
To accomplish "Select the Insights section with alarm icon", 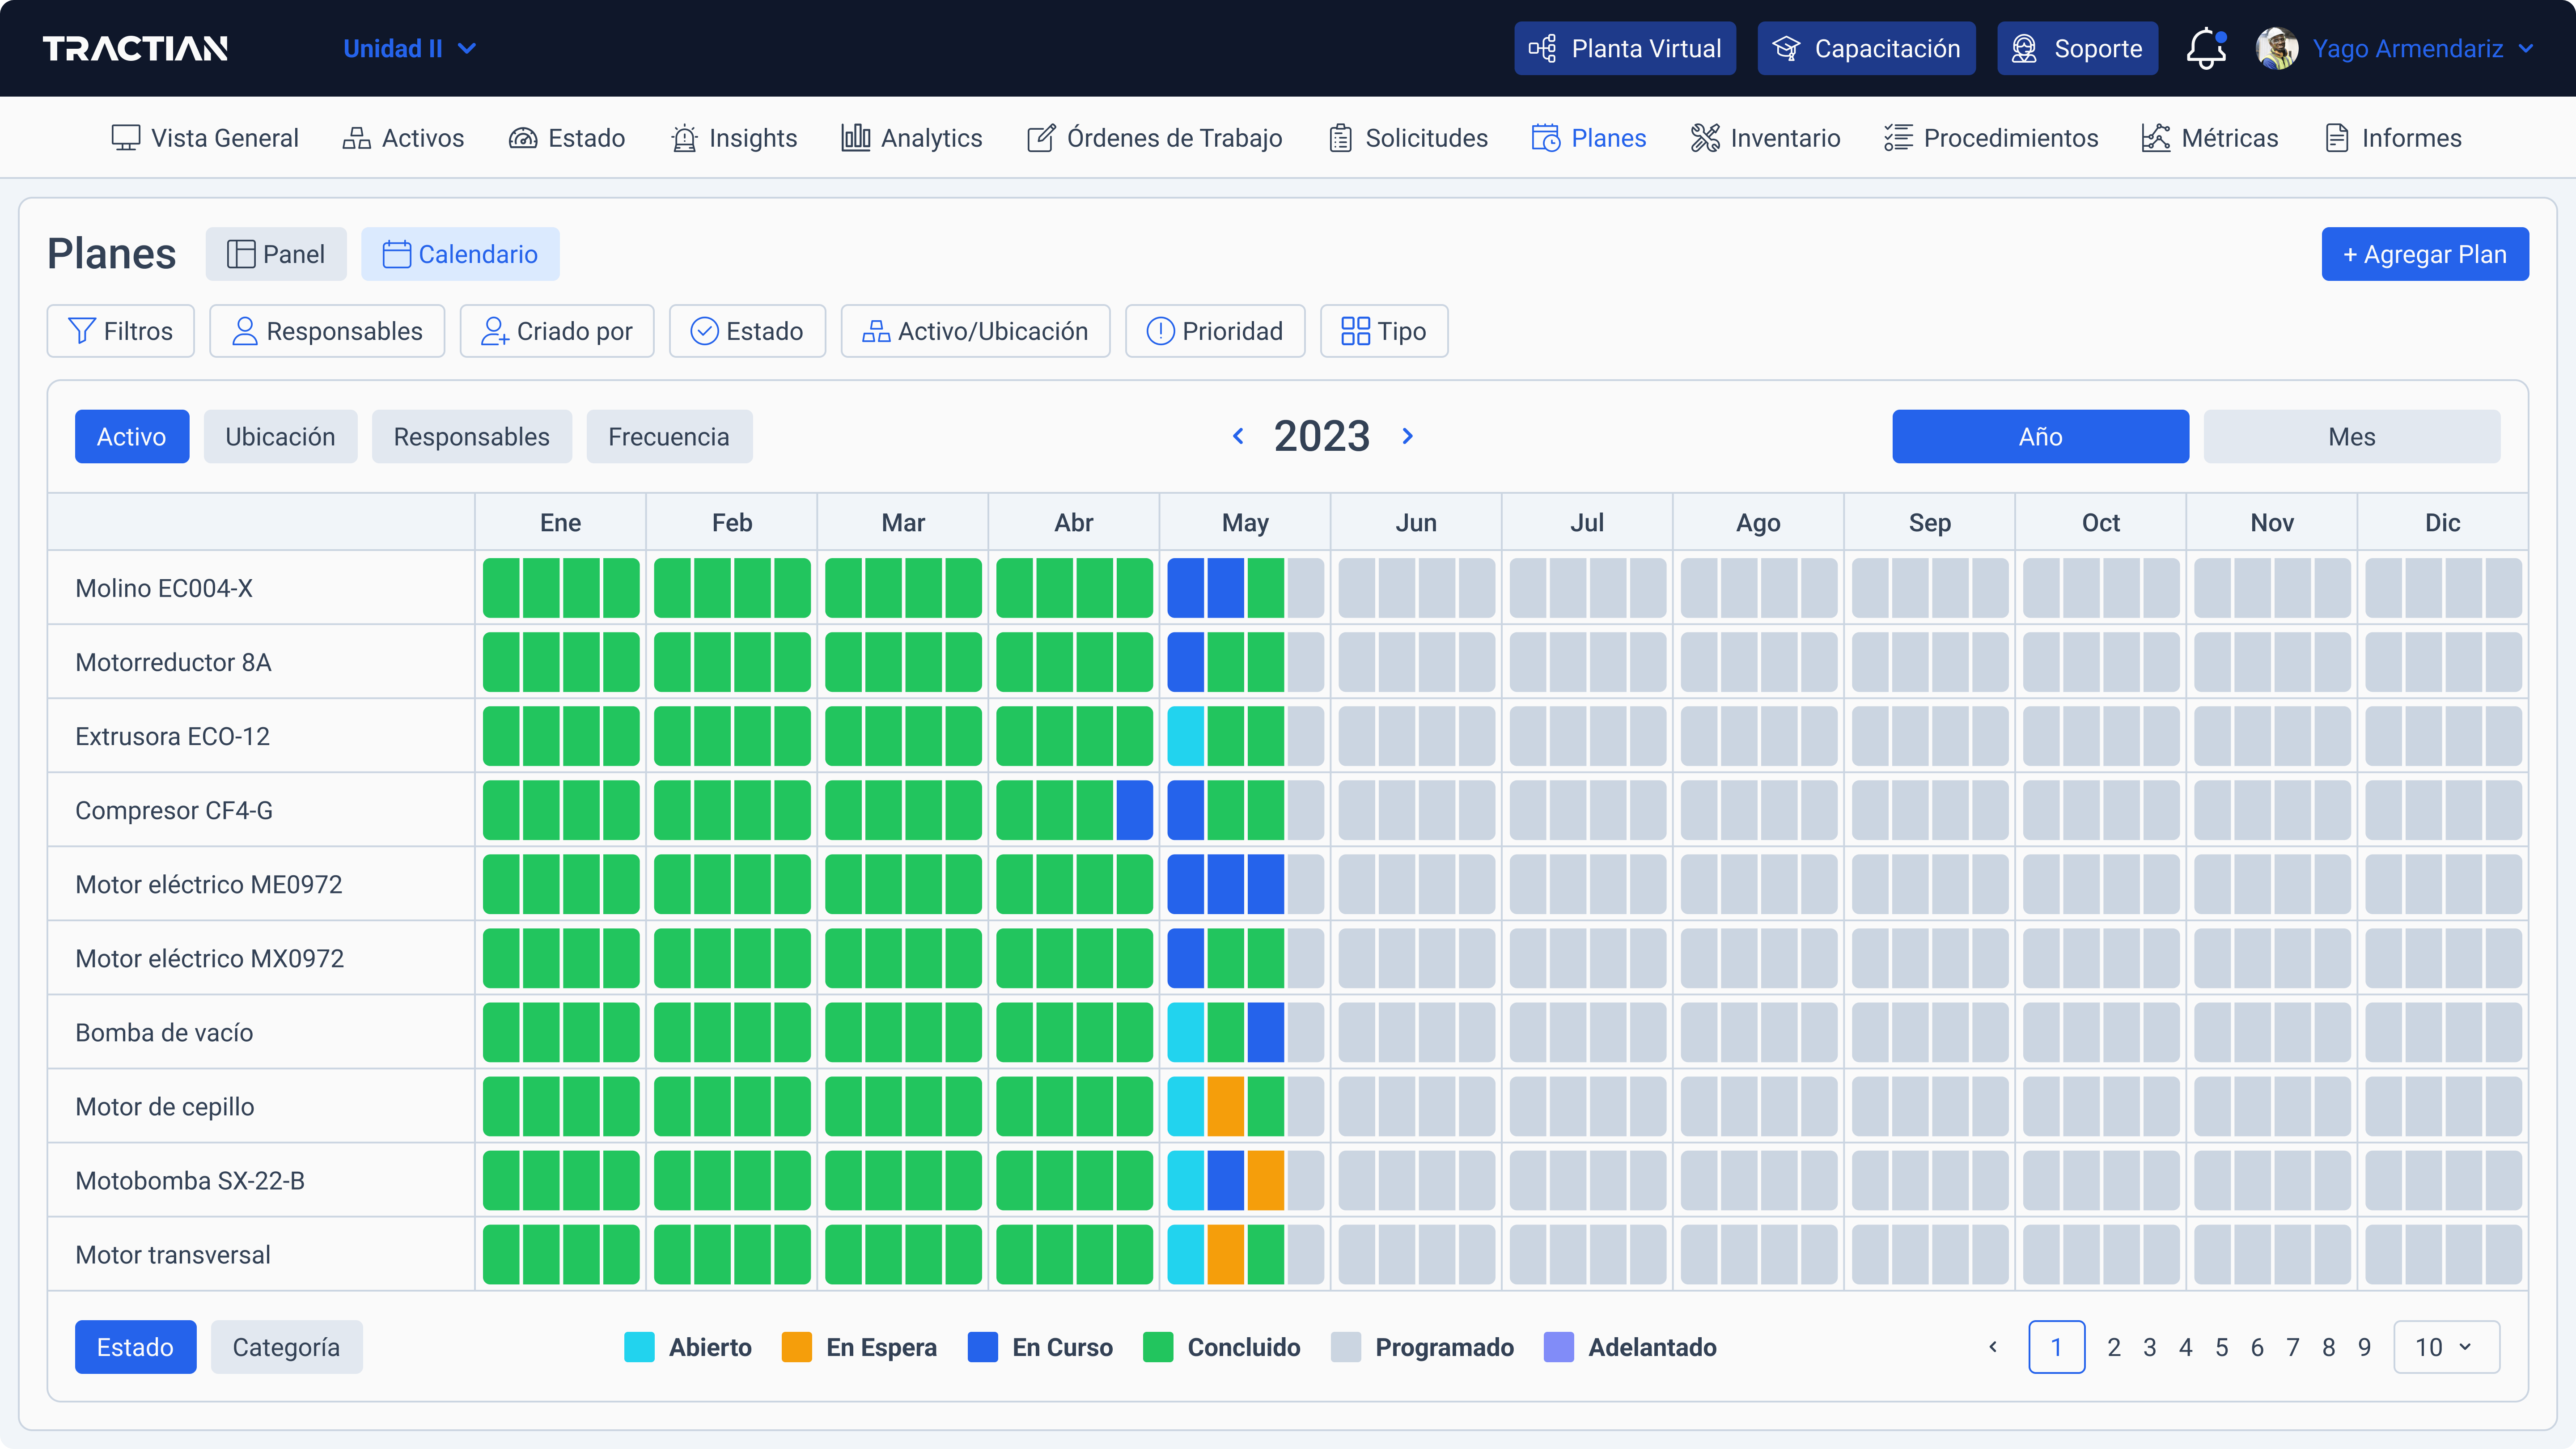I will click(x=683, y=138).
